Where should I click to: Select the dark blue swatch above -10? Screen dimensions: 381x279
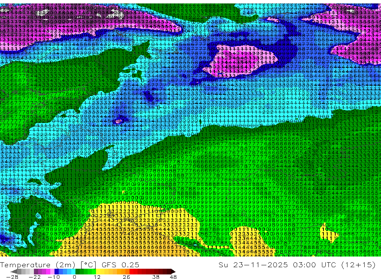pyautogui.click(x=57, y=271)
